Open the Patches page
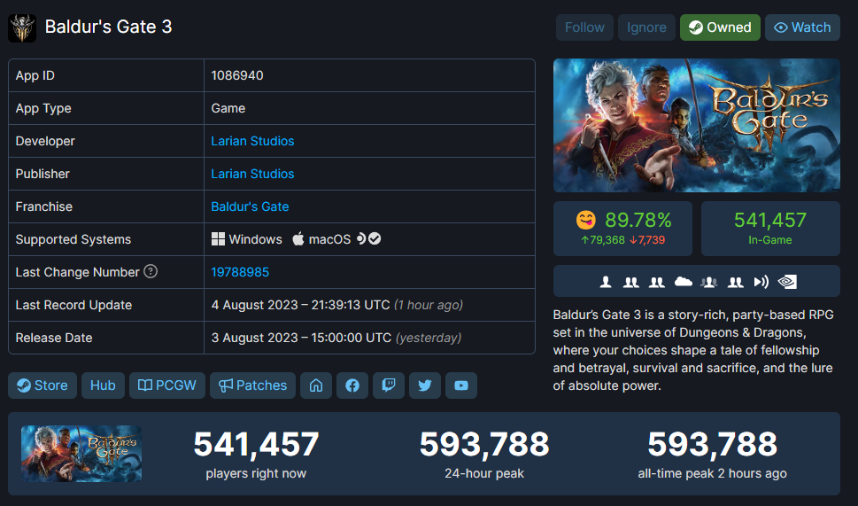Image resolution: width=858 pixels, height=506 pixels. point(253,385)
